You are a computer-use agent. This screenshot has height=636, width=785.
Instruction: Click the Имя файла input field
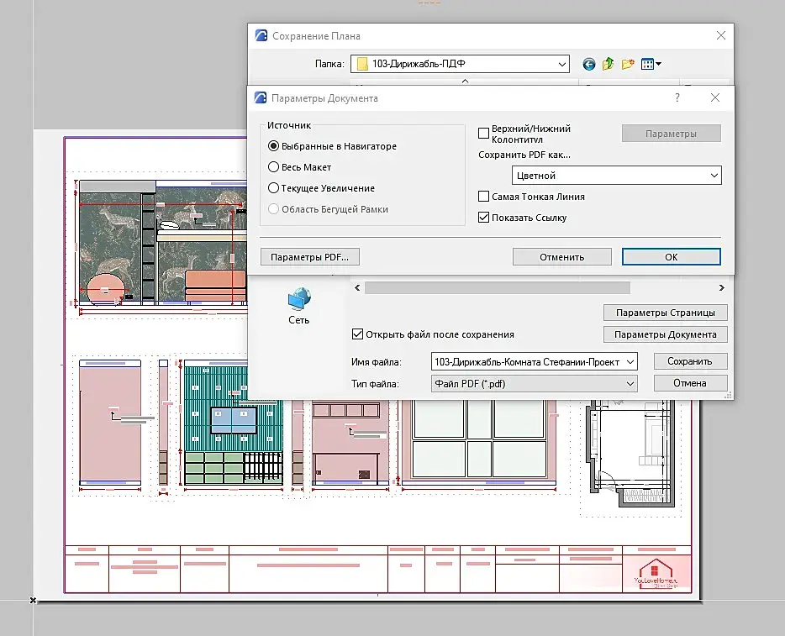point(528,361)
